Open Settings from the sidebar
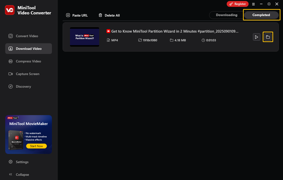The height and width of the screenshot is (180, 283). pyautogui.click(x=18, y=162)
